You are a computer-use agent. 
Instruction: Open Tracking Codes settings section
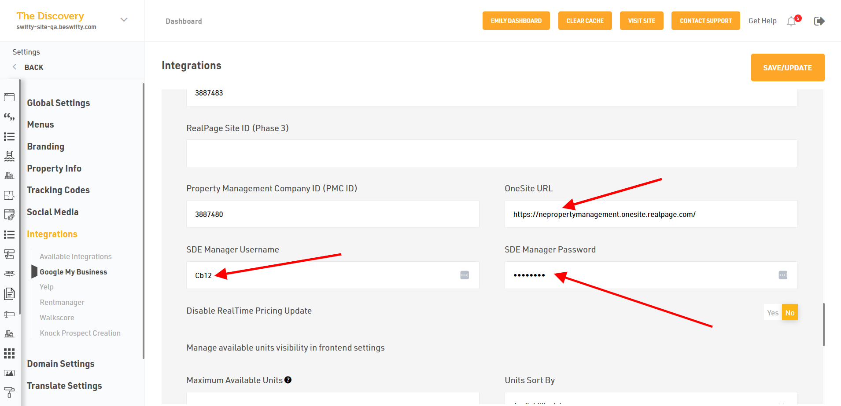tap(58, 190)
